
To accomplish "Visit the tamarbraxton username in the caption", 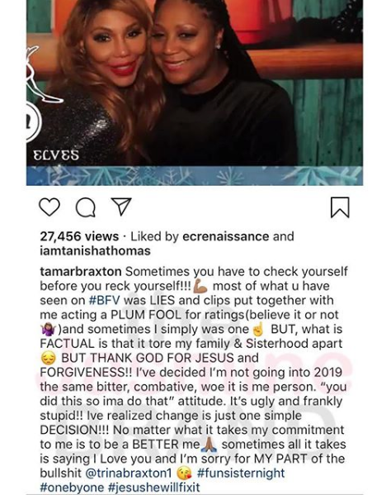I will [x=81, y=272].
